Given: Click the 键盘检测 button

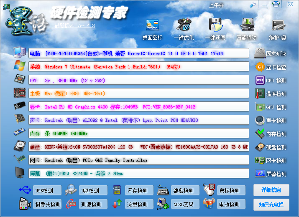Looking at the screenshot, I should 185,190.
